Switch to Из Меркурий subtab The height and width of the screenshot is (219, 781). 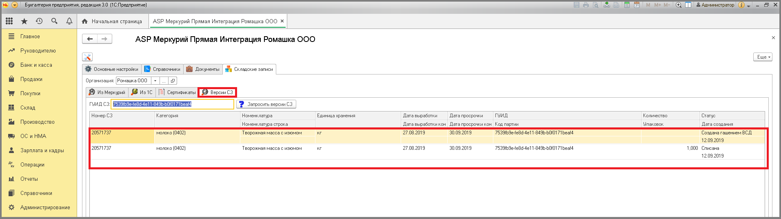coord(107,92)
